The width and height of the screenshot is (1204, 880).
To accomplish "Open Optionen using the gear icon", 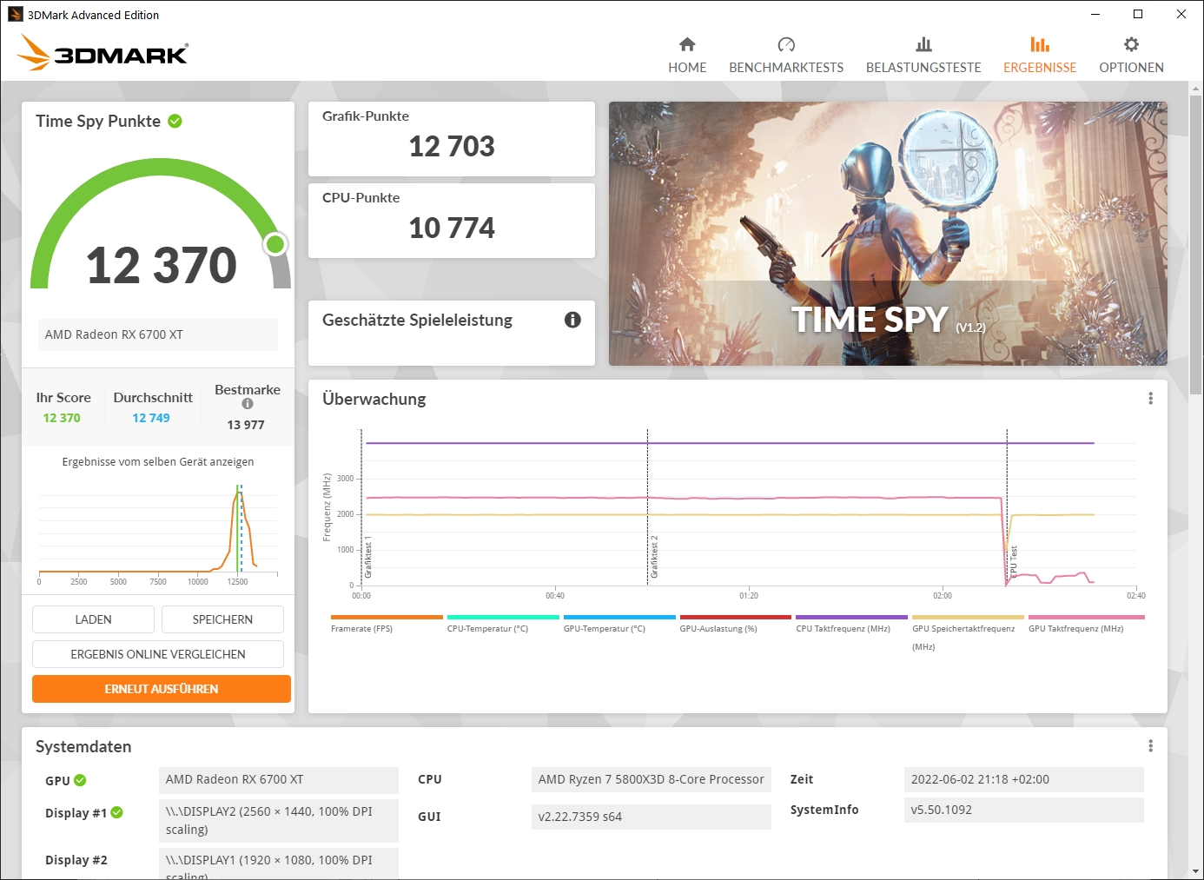I will pos(1131,43).
